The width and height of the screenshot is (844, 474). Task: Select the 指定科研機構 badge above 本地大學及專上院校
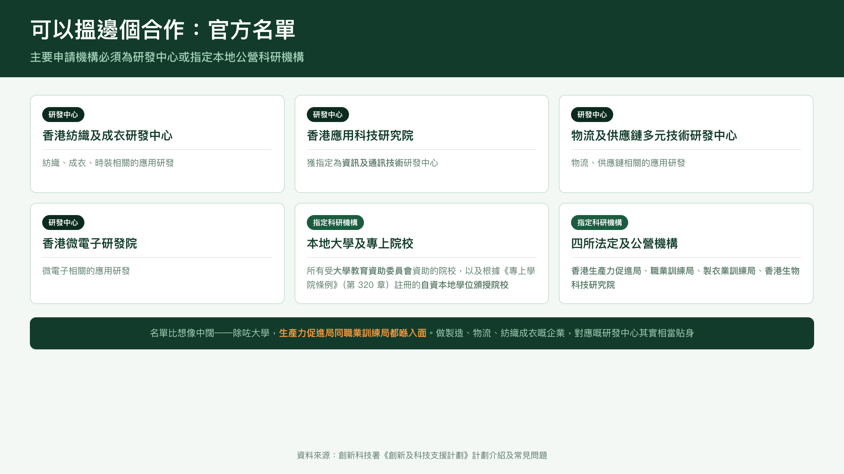tap(335, 223)
